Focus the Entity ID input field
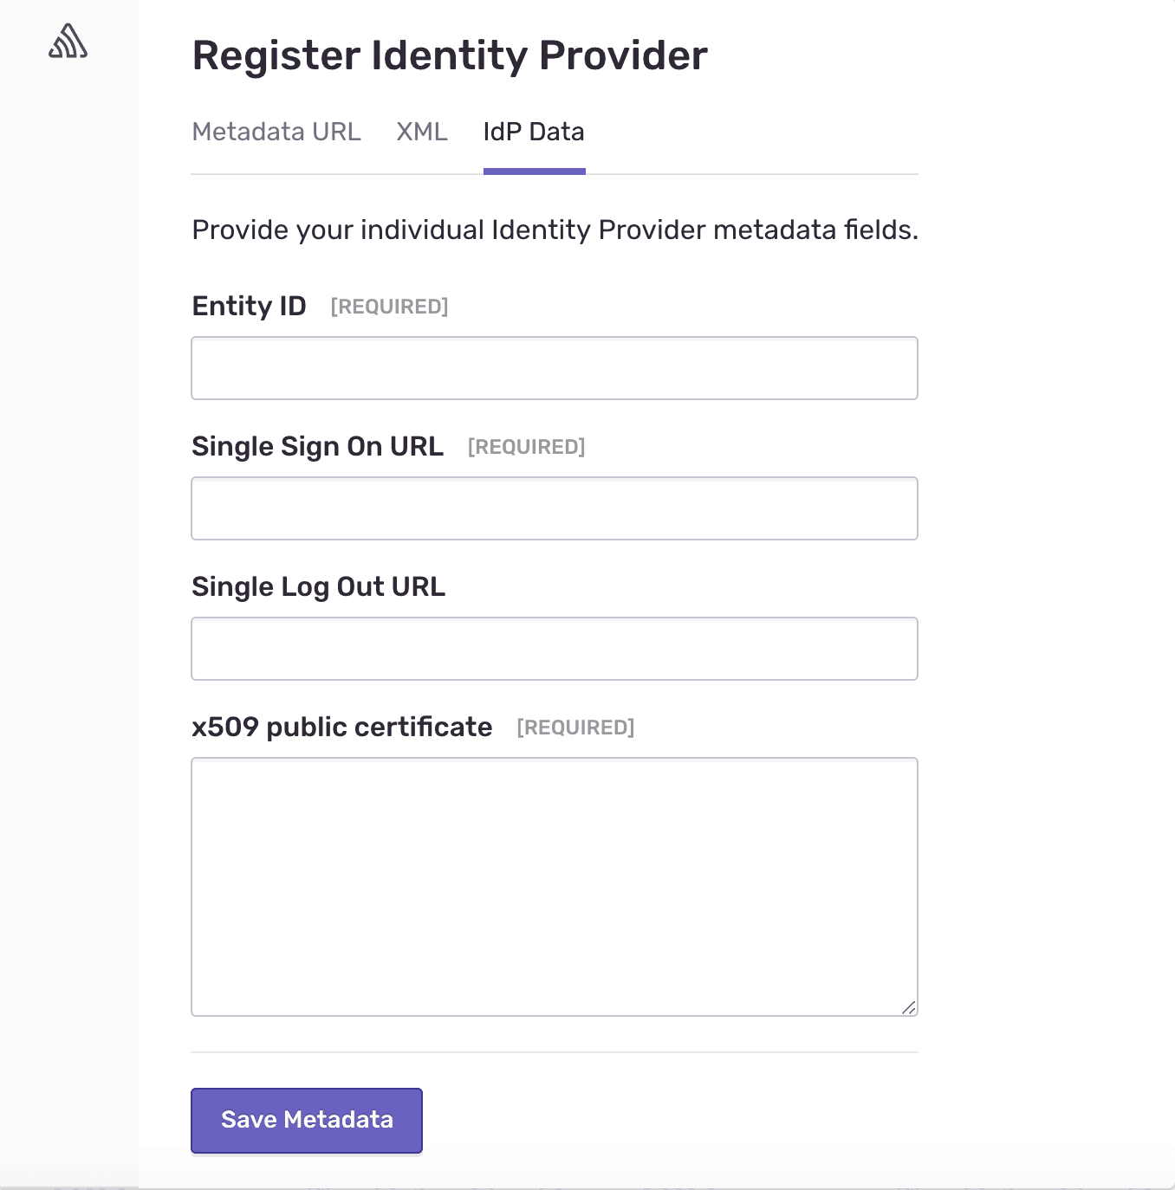This screenshot has height=1190, width=1175. 555,368
